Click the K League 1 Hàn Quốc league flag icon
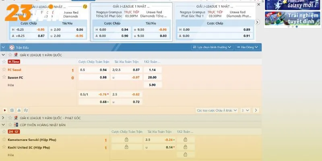This screenshot has height=161, width=322. click(x=16, y=54)
